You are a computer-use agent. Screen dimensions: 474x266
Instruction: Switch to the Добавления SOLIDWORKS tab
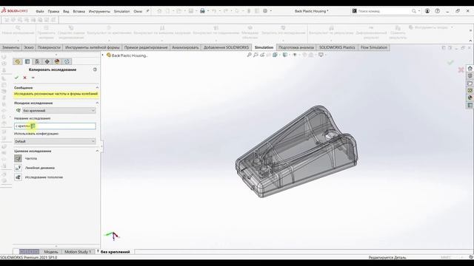226,47
